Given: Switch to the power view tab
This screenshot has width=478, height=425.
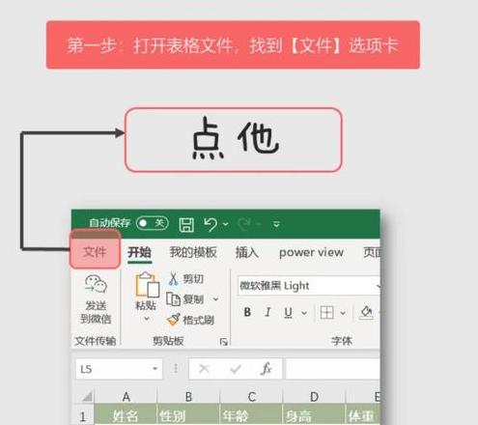Looking at the screenshot, I should [311, 252].
